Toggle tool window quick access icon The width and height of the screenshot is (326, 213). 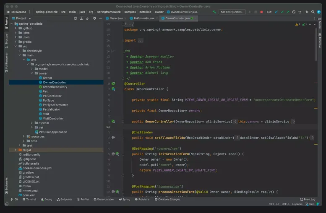coord(7,204)
